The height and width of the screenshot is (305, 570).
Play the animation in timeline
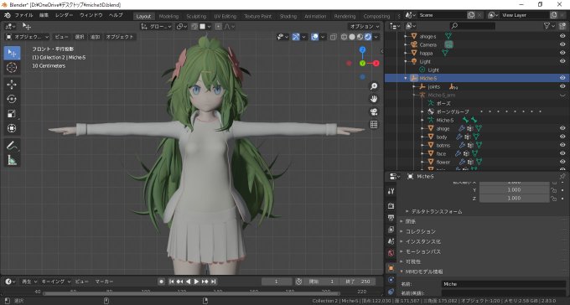click(196, 282)
